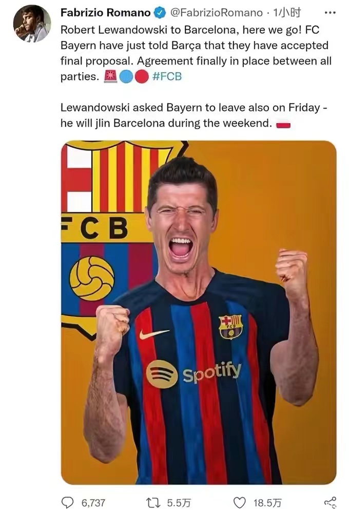The image size is (349, 516).
Task: Click the red siren emoji
Action: click(110, 76)
